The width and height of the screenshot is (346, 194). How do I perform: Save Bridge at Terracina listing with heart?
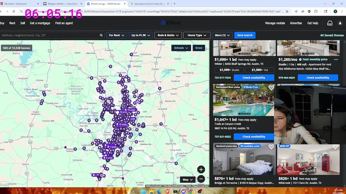pyautogui.click(x=271, y=147)
